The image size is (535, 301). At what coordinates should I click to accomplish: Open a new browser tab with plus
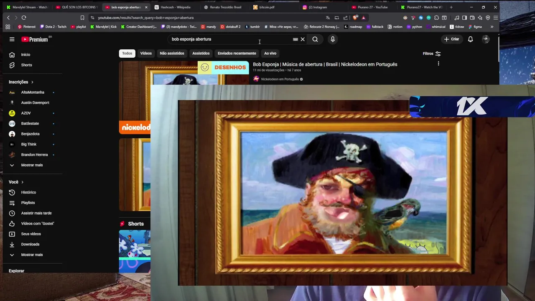451,7
